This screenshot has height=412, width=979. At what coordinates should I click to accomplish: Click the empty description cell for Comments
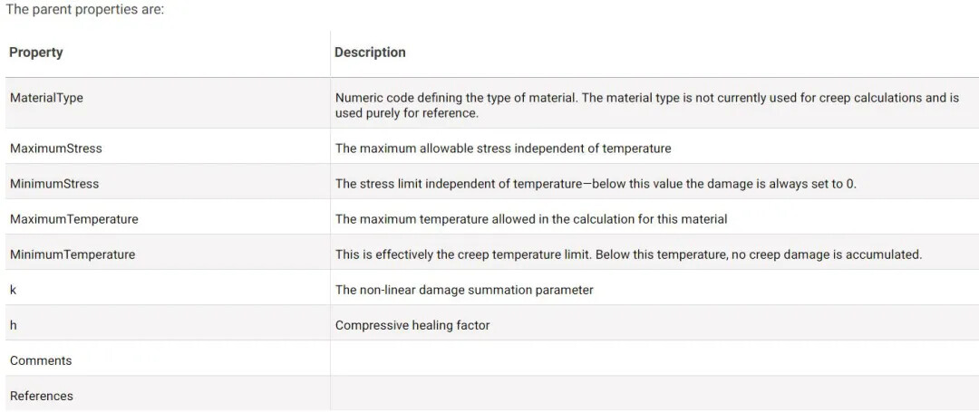(653, 360)
